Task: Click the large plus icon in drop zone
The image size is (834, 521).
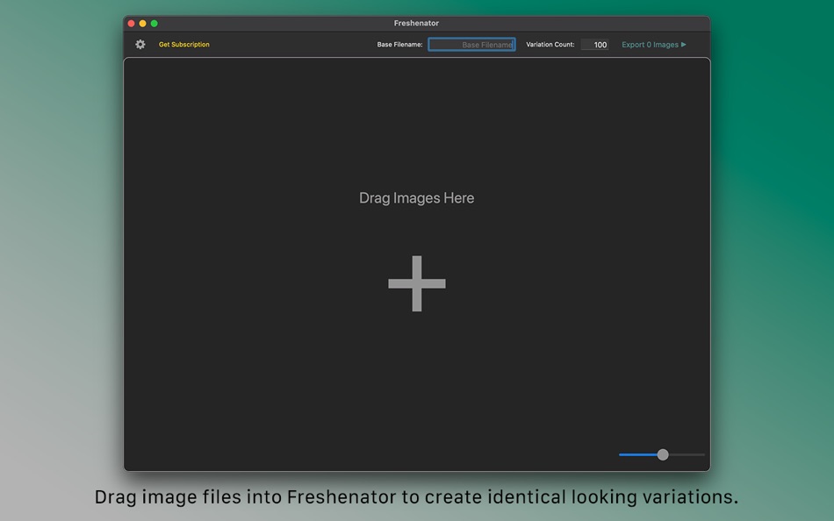Action: (x=416, y=282)
